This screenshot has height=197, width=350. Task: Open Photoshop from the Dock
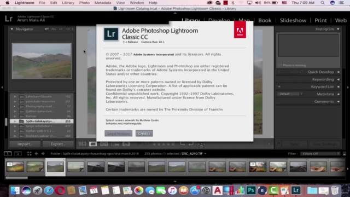(x=251, y=190)
